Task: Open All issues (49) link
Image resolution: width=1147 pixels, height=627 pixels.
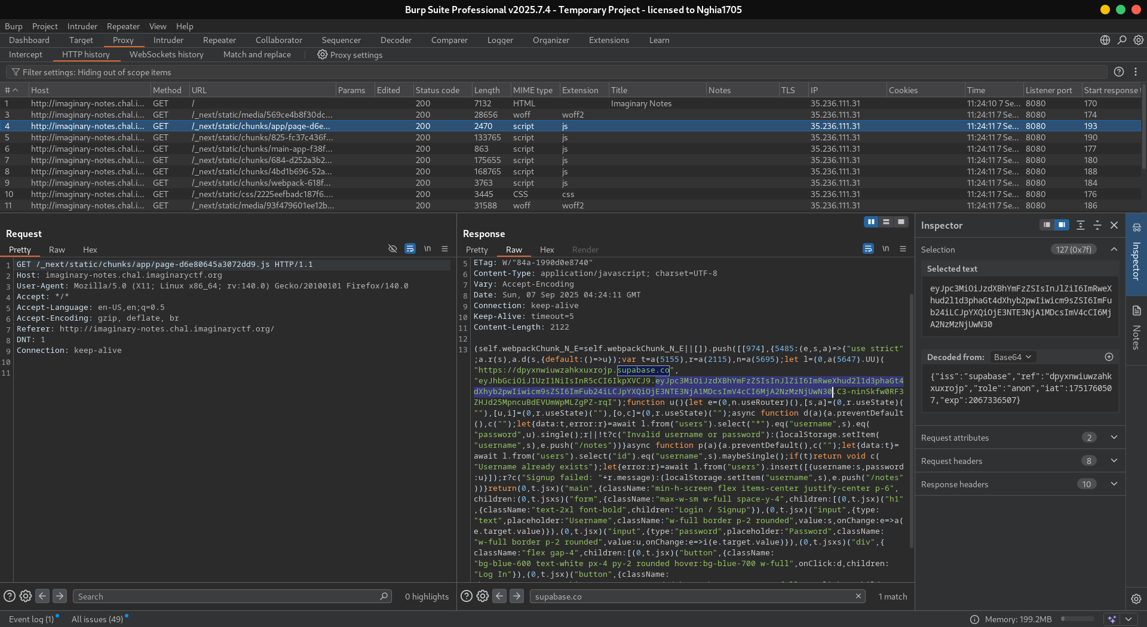Action: (x=97, y=619)
